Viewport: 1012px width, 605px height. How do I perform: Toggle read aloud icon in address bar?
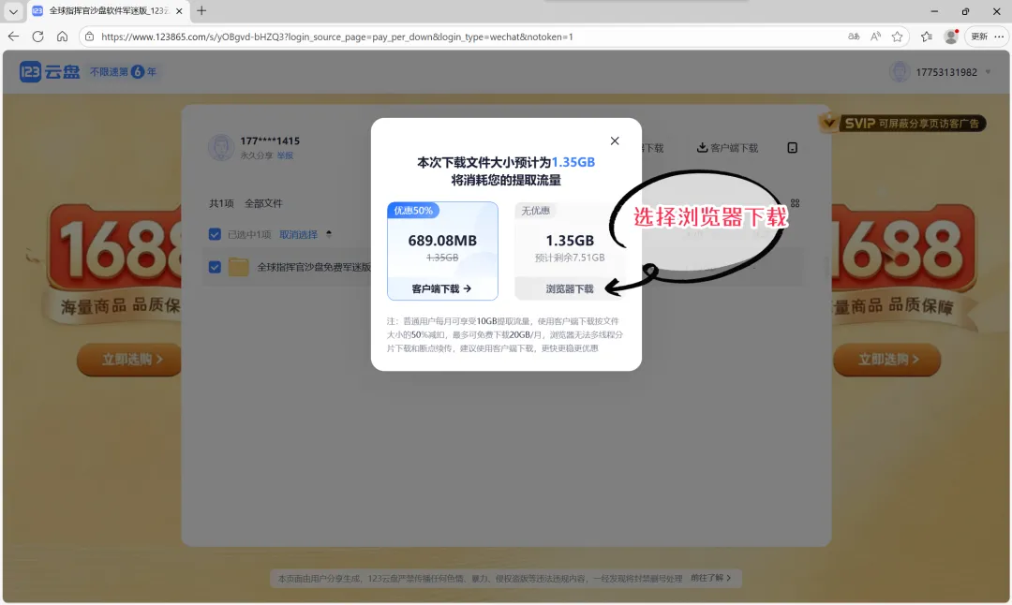point(875,37)
